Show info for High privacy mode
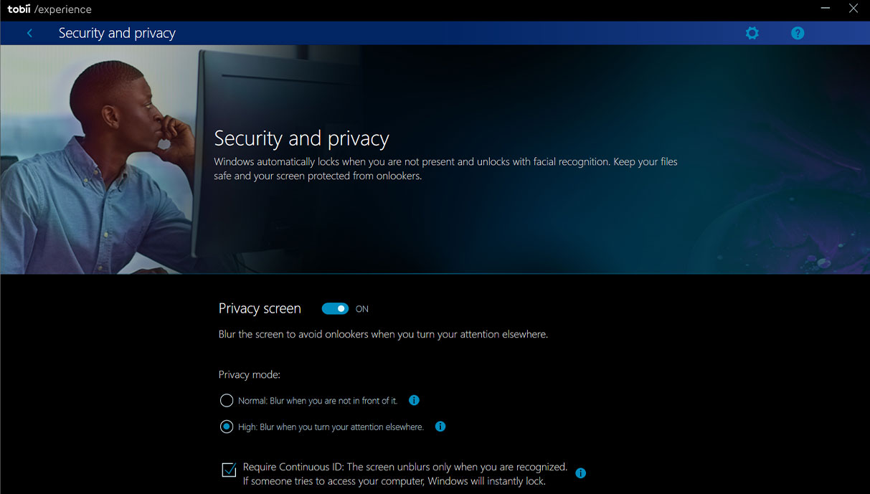 coord(440,427)
